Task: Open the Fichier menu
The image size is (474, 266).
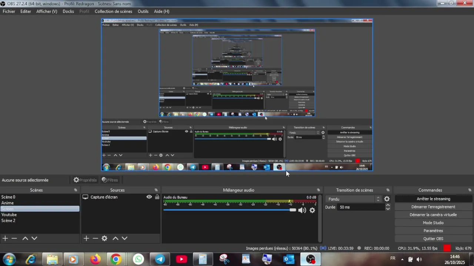Action: (9, 11)
